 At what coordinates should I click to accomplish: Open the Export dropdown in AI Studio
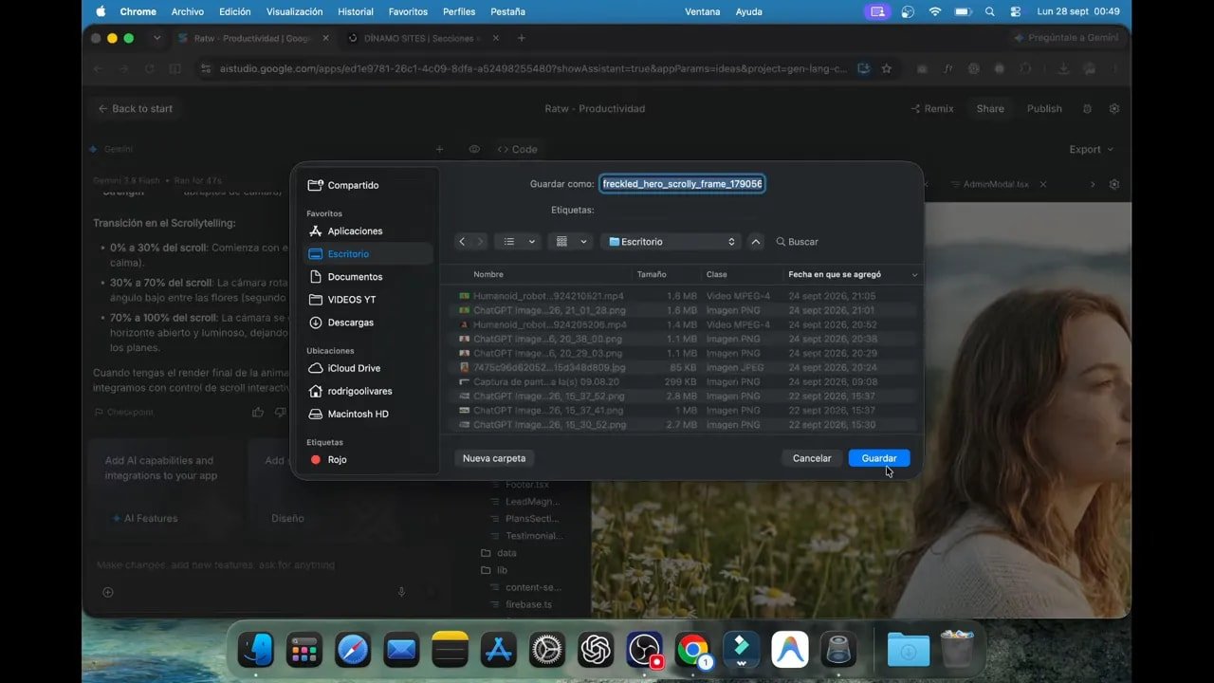tap(1091, 149)
